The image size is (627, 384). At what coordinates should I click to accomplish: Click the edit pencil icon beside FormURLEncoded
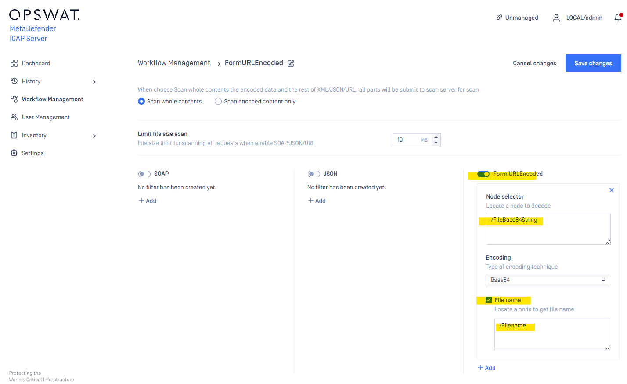291,64
